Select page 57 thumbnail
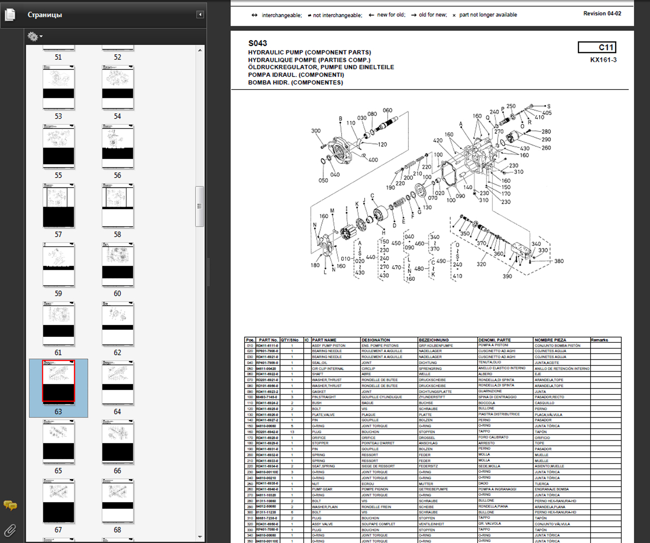 [58, 205]
